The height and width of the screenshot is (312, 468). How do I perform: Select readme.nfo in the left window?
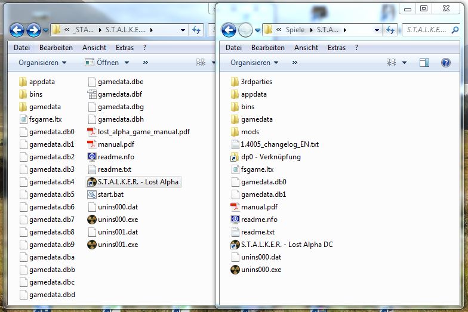110,157
